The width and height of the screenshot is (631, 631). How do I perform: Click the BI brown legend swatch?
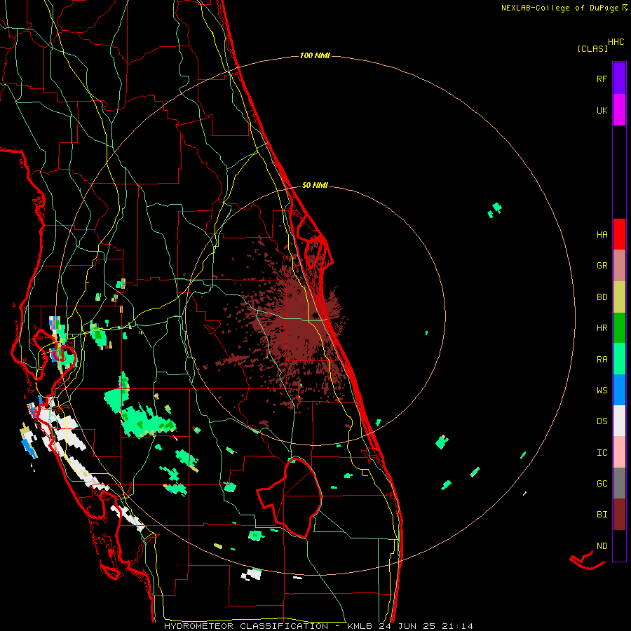point(619,515)
